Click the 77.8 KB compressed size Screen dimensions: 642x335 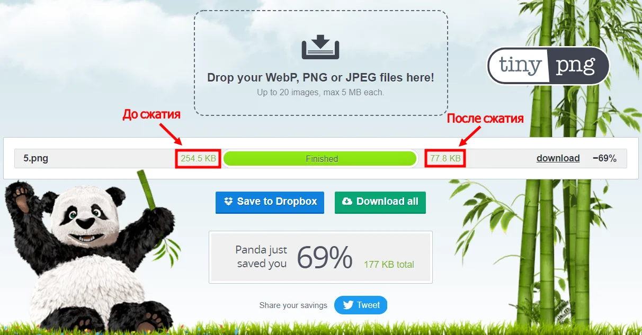tap(445, 158)
